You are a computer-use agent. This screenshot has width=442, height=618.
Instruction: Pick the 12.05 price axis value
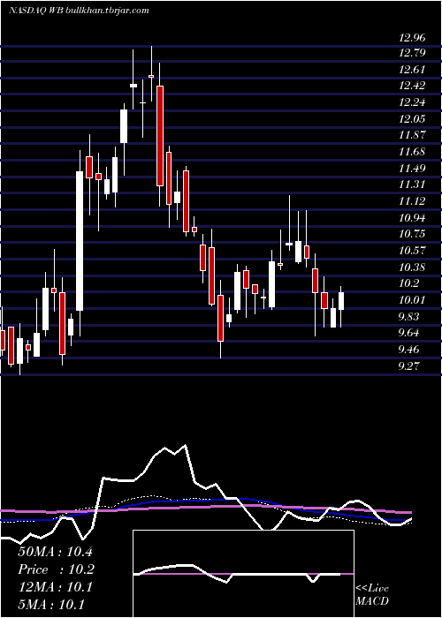412,118
